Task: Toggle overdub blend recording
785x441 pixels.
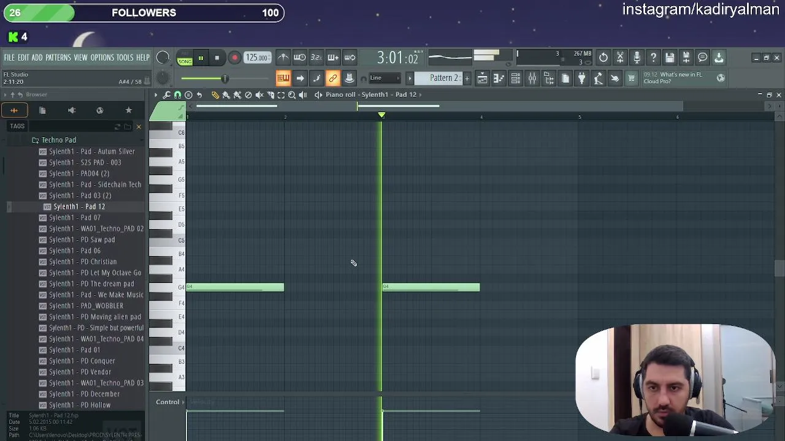Action: tap(332, 58)
